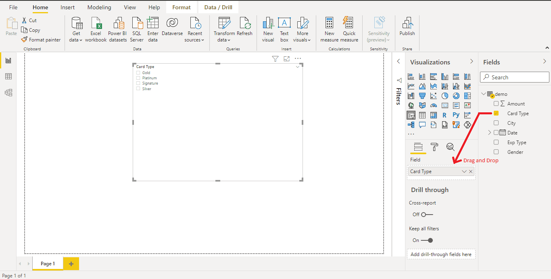This screenshot has width=551, height=279.
Task: Expand the Date field hierarchy
Action: coord(490,132)
